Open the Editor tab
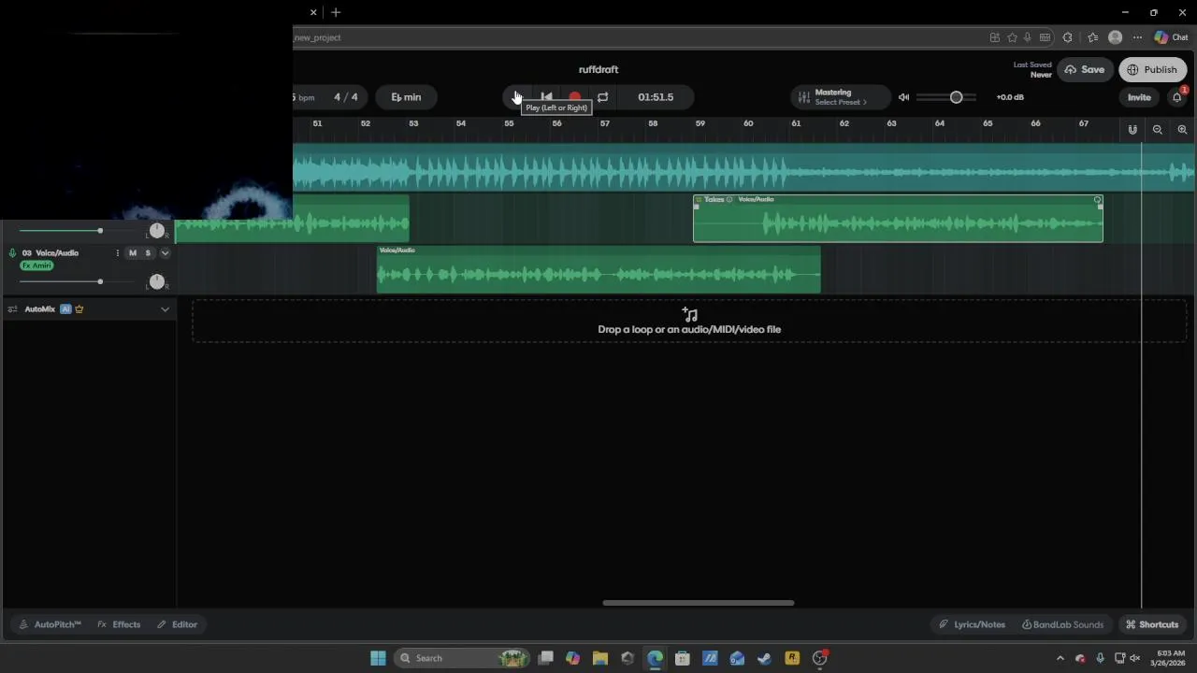 (177, 624)
